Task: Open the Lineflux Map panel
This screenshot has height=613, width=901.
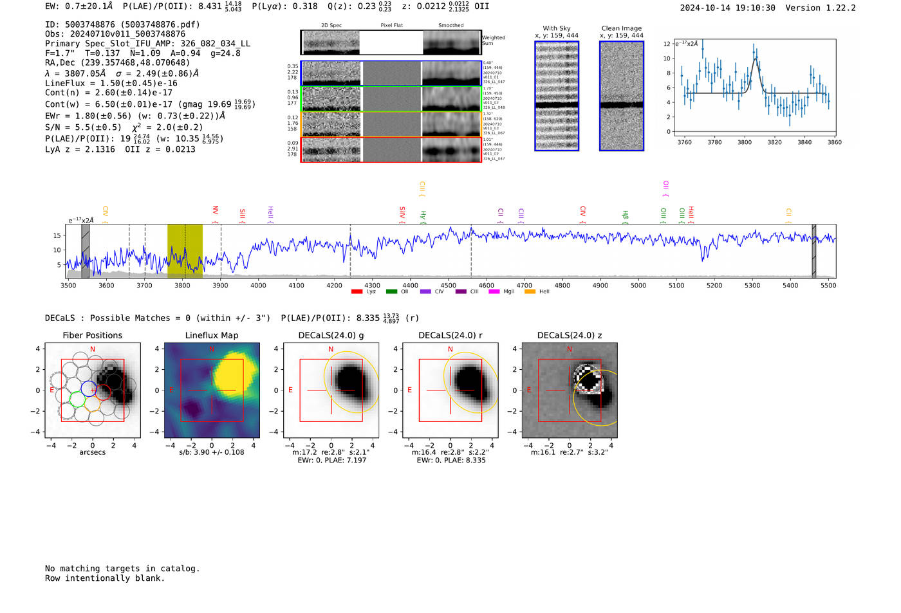Action: [x=212, y=390]
